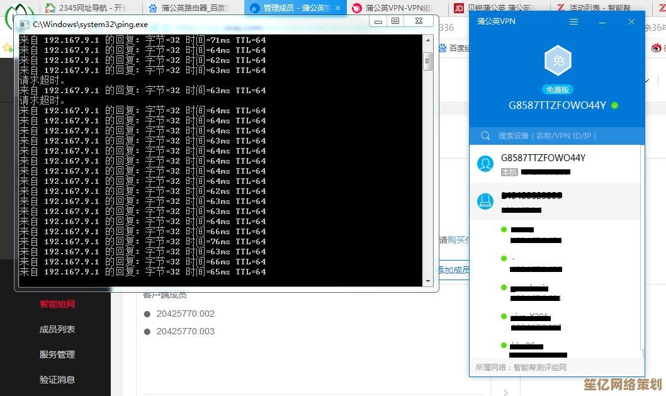The height and width of the screenshot is (396, 666).
Task: Click the 免费版 badge label
Action: [558, 89]
